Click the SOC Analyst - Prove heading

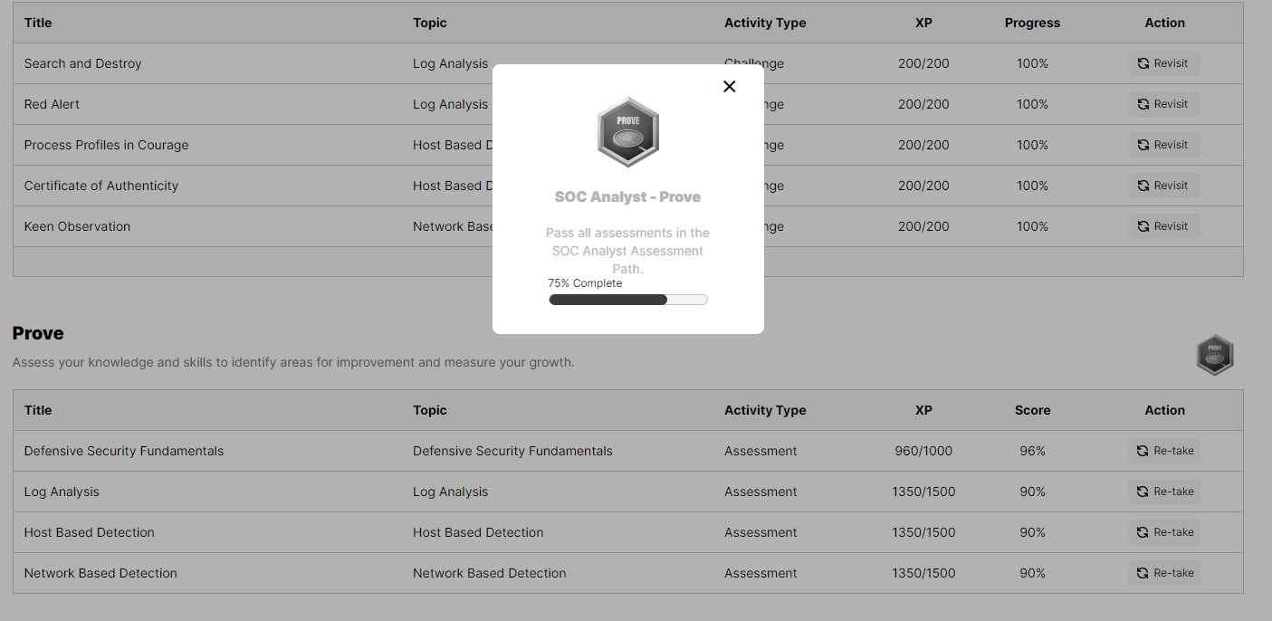pos(627,196)
